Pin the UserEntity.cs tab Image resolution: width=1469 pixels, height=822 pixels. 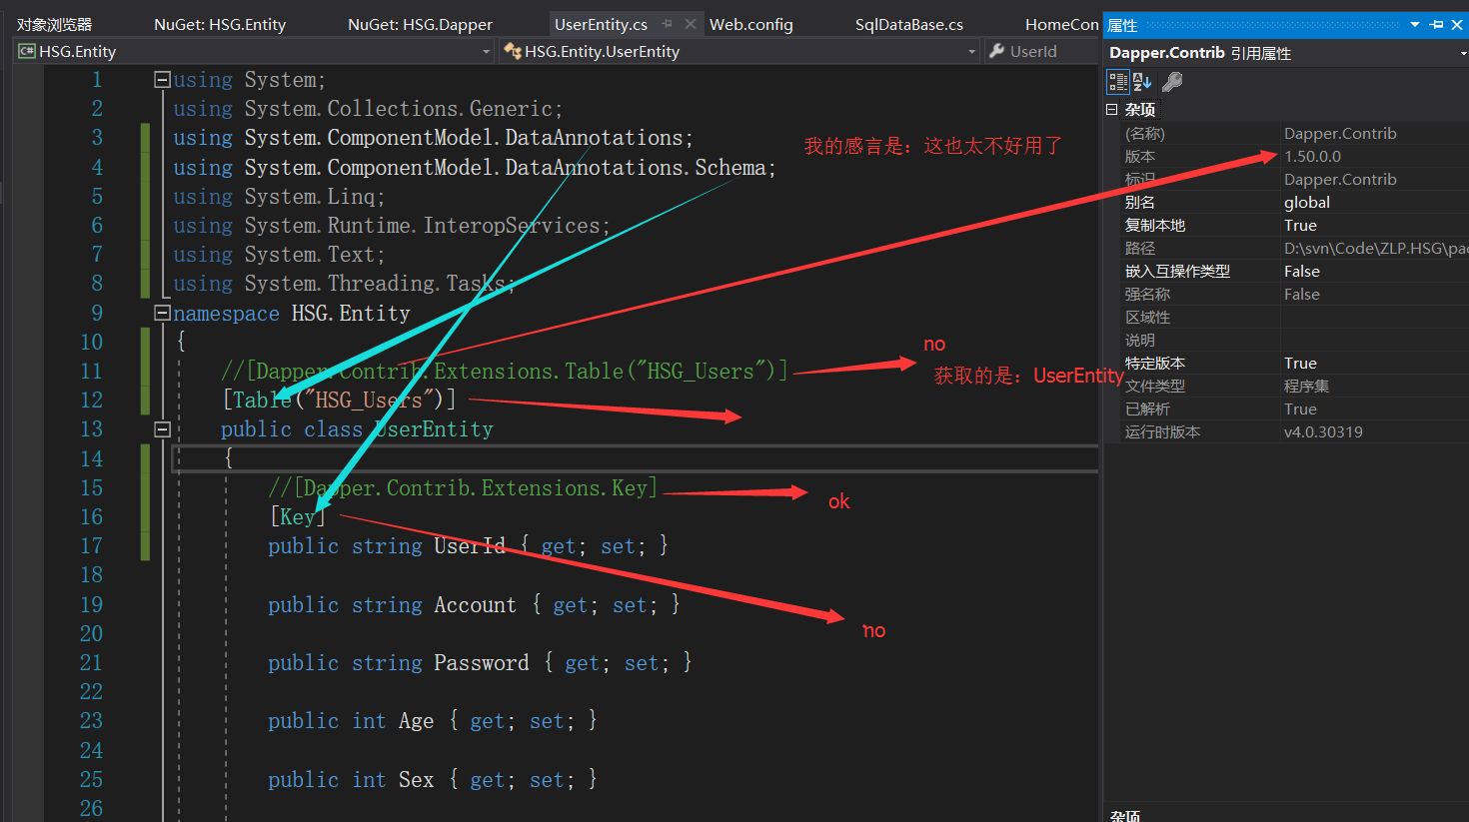(x=667, y=24)
